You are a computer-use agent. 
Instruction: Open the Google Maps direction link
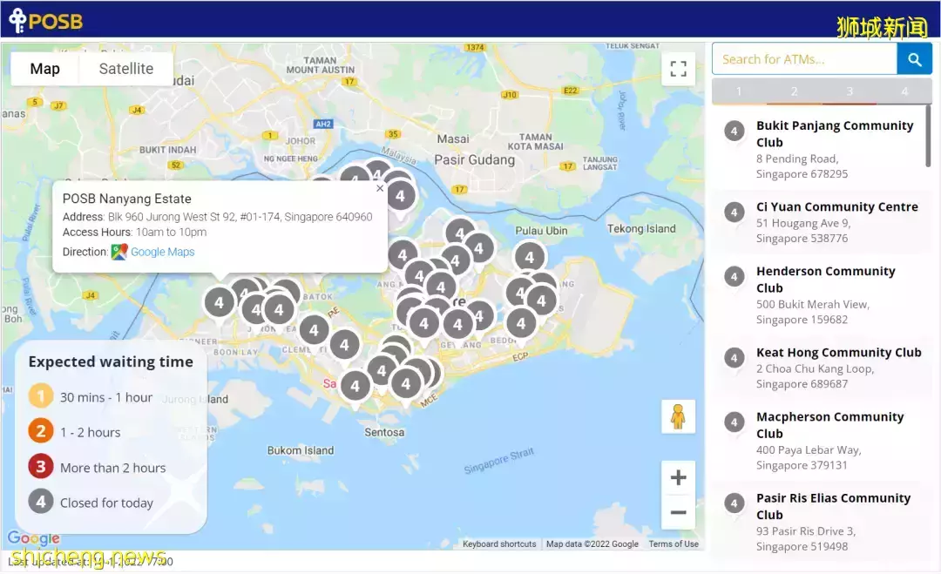163,252
